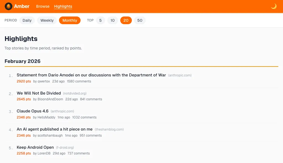Screen dimensions: 283x163
Task: Select the Weekly period
Action: pos(47,20)
